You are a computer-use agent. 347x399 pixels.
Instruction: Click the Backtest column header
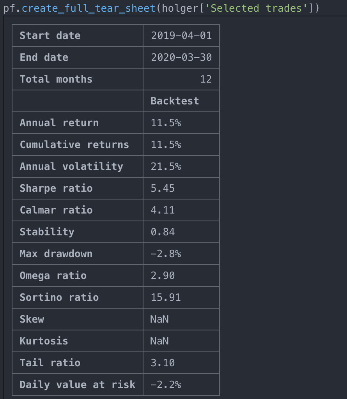(x=175, y=101)
